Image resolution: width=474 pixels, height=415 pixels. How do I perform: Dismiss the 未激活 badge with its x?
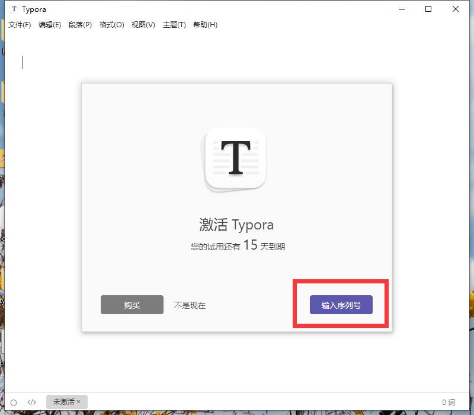point(79,402)
